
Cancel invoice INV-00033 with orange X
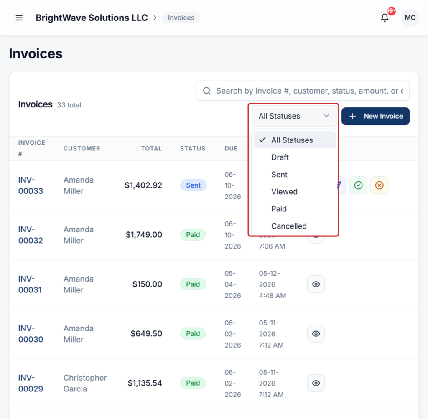click(x=379, y=185)
